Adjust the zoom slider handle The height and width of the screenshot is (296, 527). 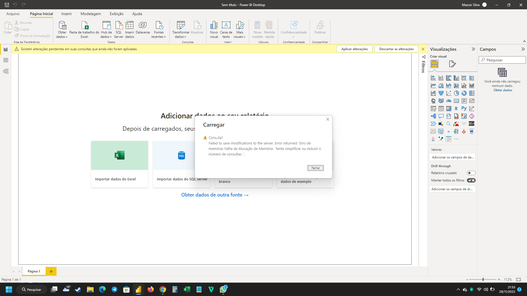483,280
